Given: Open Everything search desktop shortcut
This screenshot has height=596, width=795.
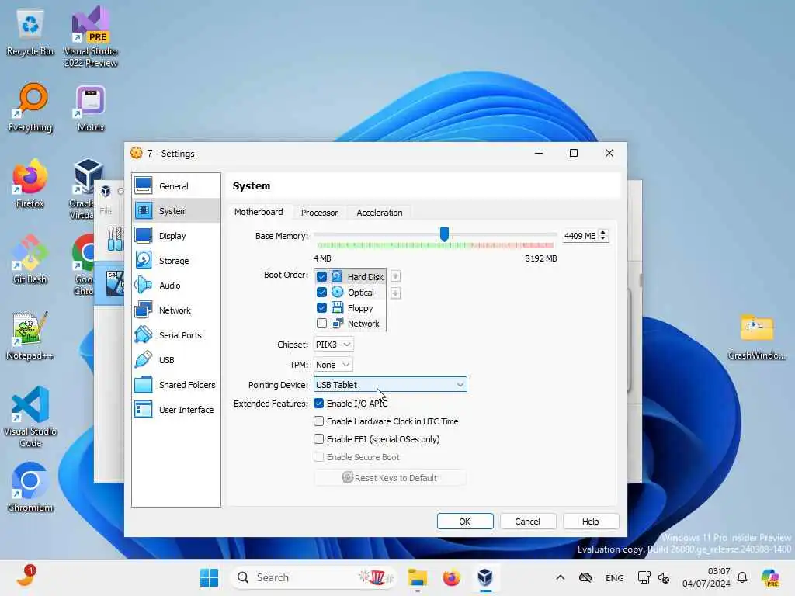Looking at the screenshot, I should pos(30,108).
